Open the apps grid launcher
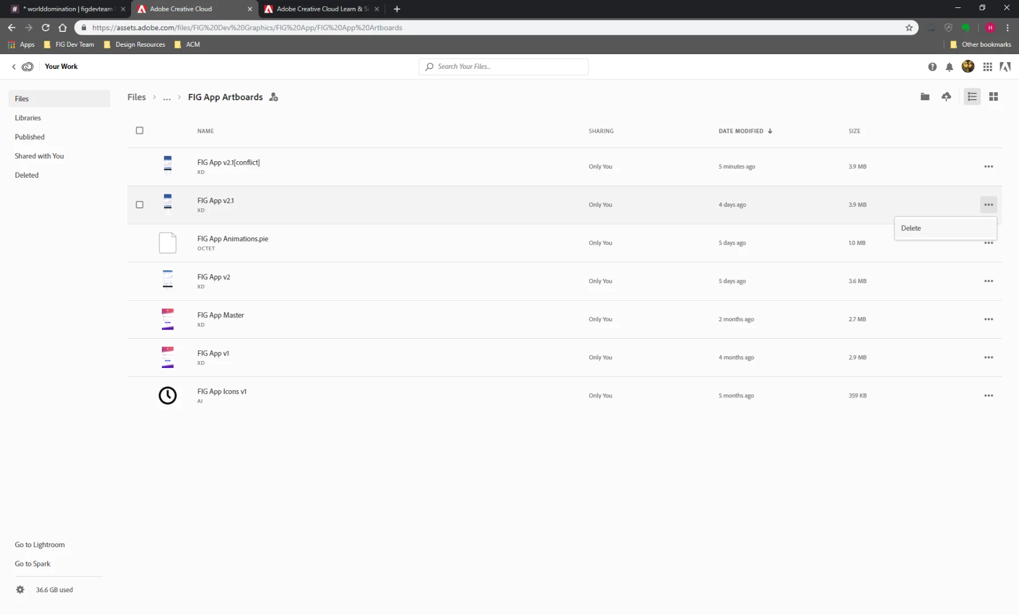 click(988, 67)
